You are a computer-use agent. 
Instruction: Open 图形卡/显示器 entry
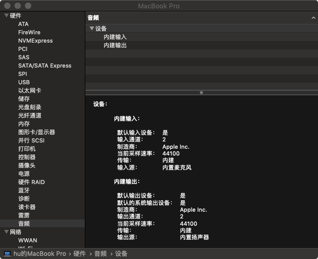click(36, 132)
